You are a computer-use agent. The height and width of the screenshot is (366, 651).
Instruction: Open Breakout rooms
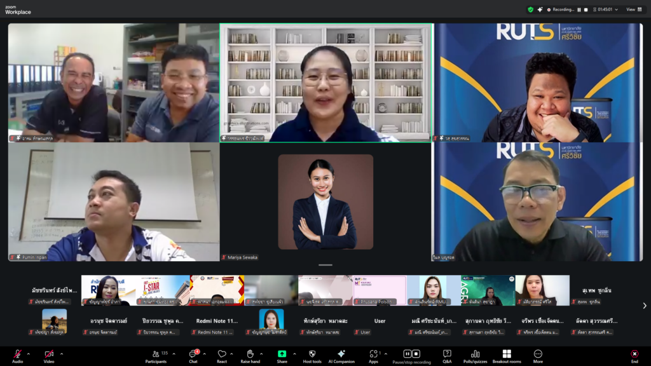coord(507,355)
